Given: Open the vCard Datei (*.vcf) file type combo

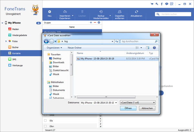Looking at the screenshot, I should (138, 103).
